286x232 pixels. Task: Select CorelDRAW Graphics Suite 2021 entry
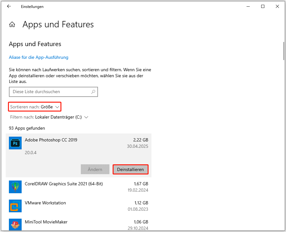click(79, 187)
